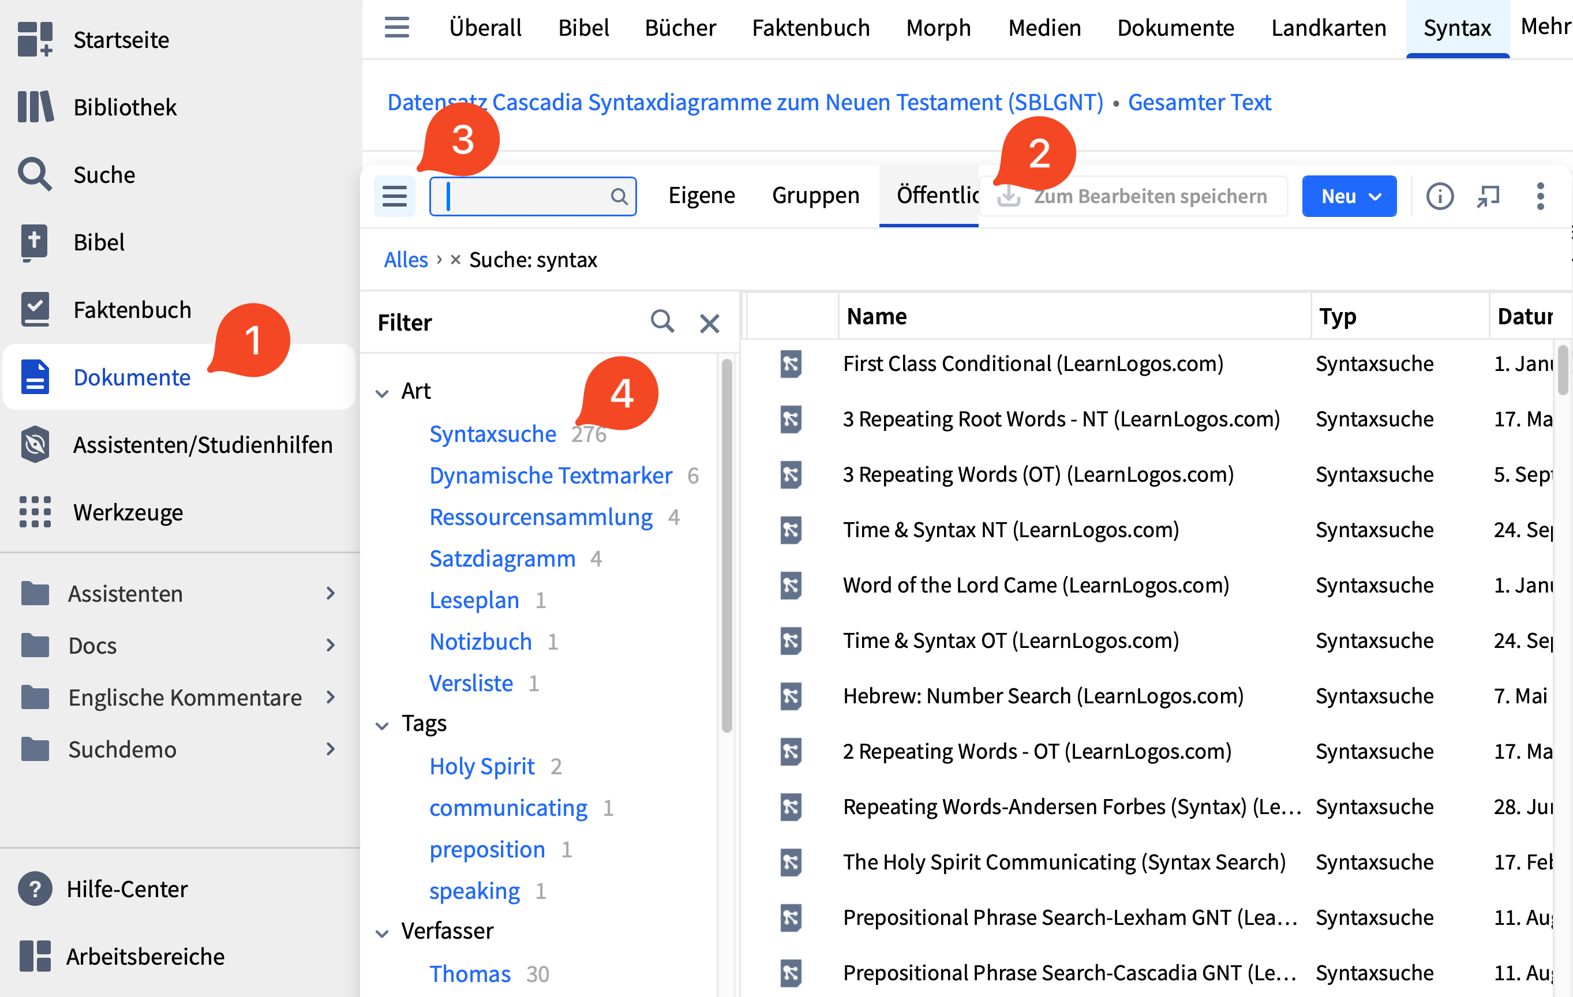
Task: Click the info circle icon
Action: (x=1439, y=196)
